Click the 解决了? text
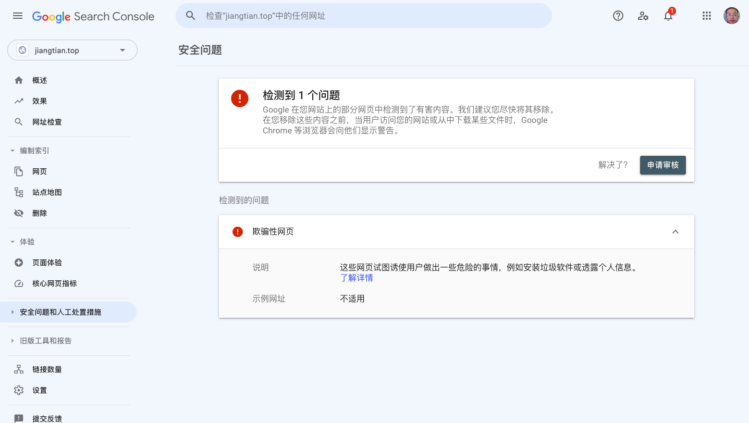Screen dimensions: 749x423 pos(613,165)
